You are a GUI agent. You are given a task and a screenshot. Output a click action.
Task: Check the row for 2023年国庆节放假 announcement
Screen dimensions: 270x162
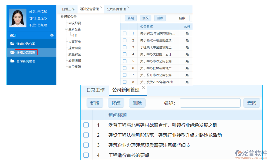click(x=124, y=33)
